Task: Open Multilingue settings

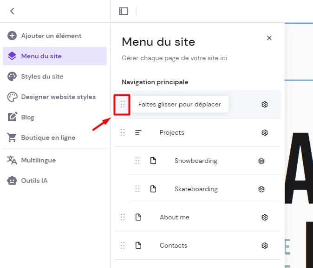Action: [55, 160]
